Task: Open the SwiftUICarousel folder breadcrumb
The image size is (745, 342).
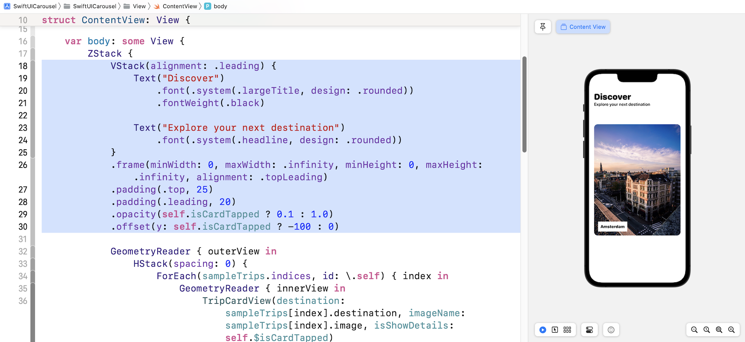Action: click(90, 6)
